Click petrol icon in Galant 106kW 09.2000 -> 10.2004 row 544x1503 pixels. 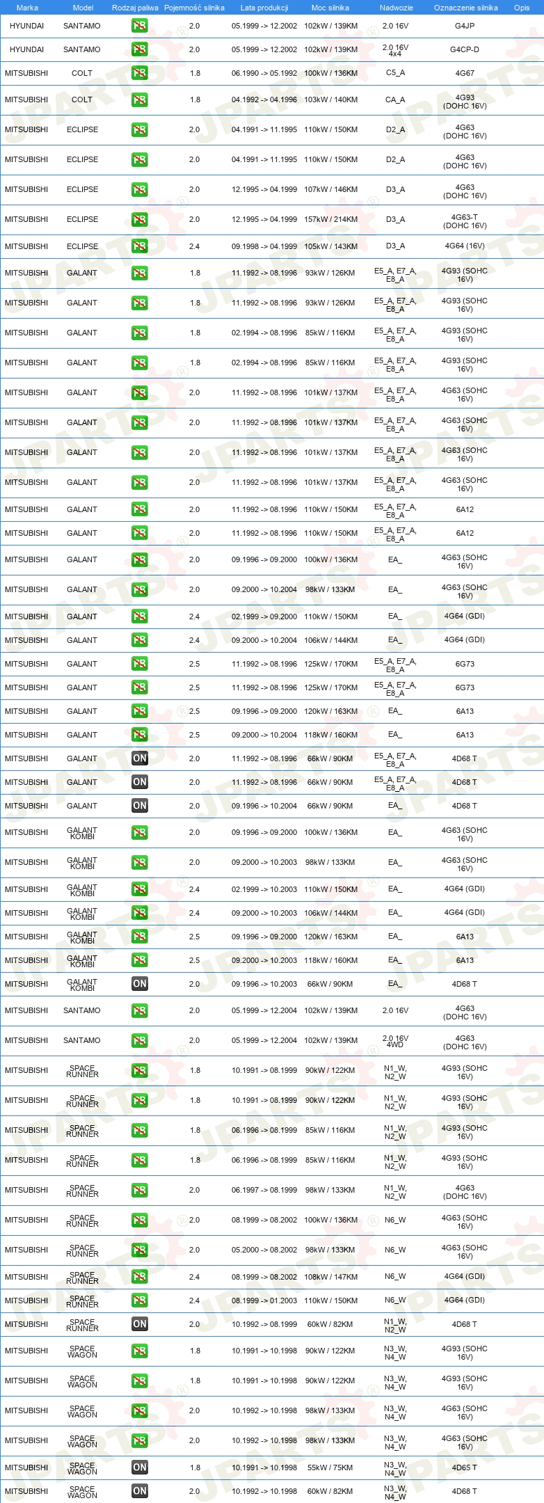tap(139, 640)
